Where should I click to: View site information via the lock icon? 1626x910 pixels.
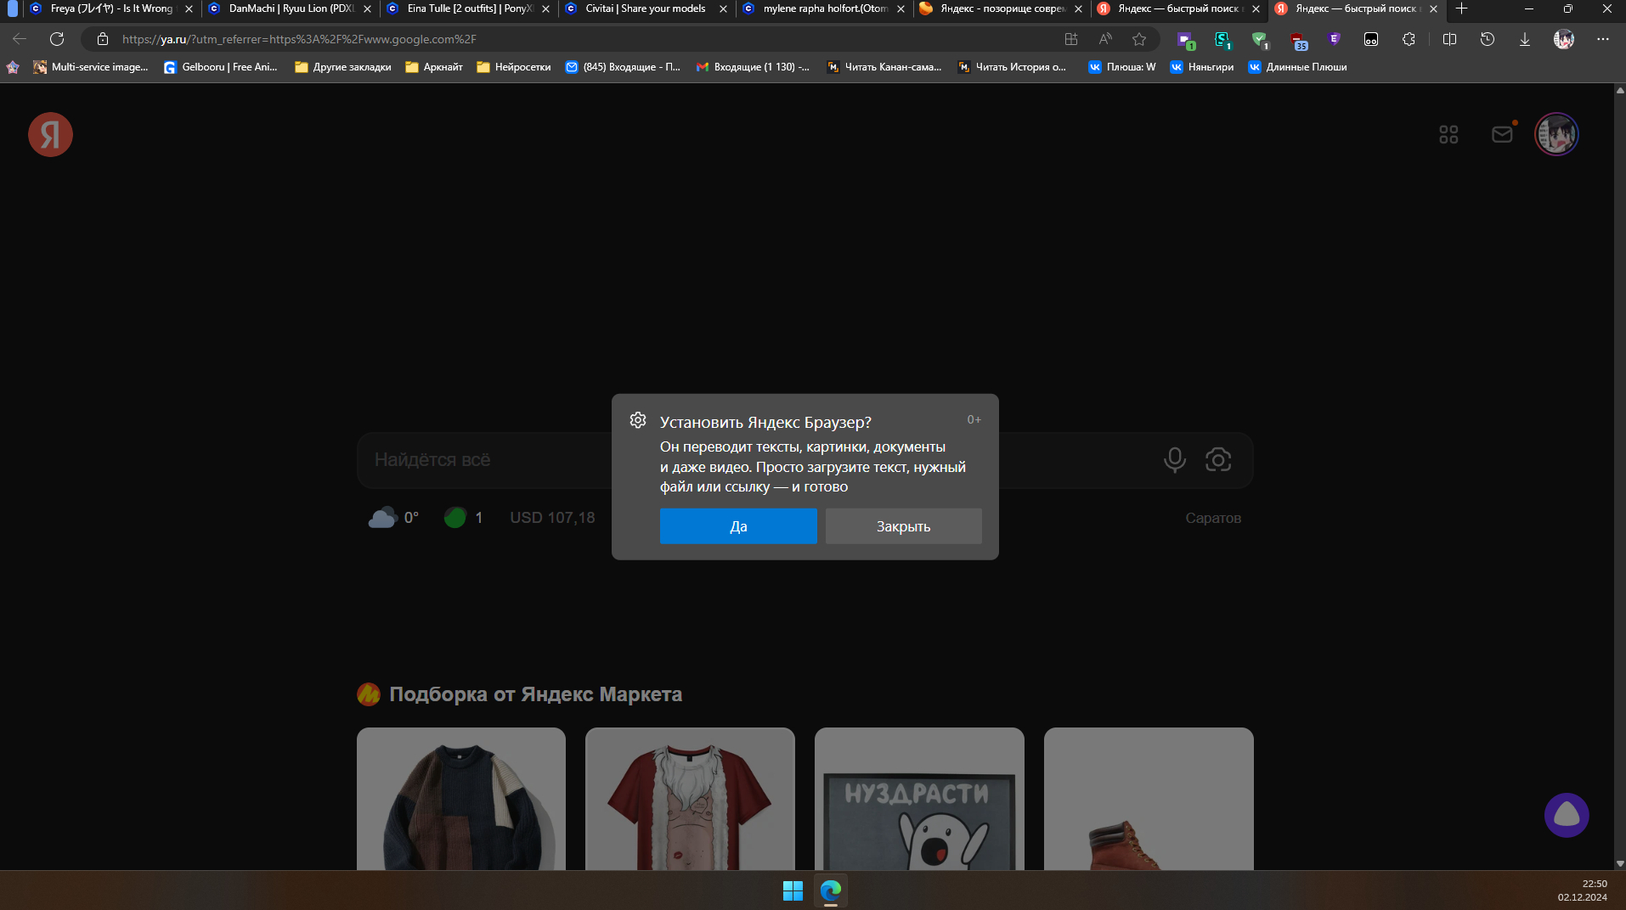(x=103, y=39)
